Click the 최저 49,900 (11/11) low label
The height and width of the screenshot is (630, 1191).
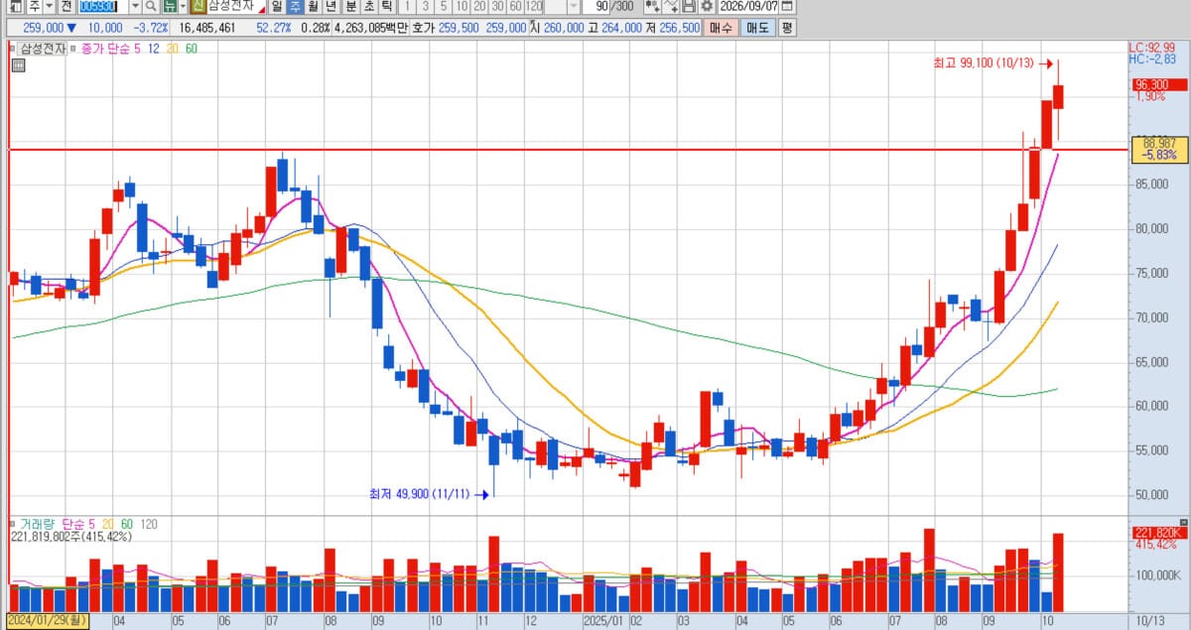pyautogui.click(x=420, y=493)
